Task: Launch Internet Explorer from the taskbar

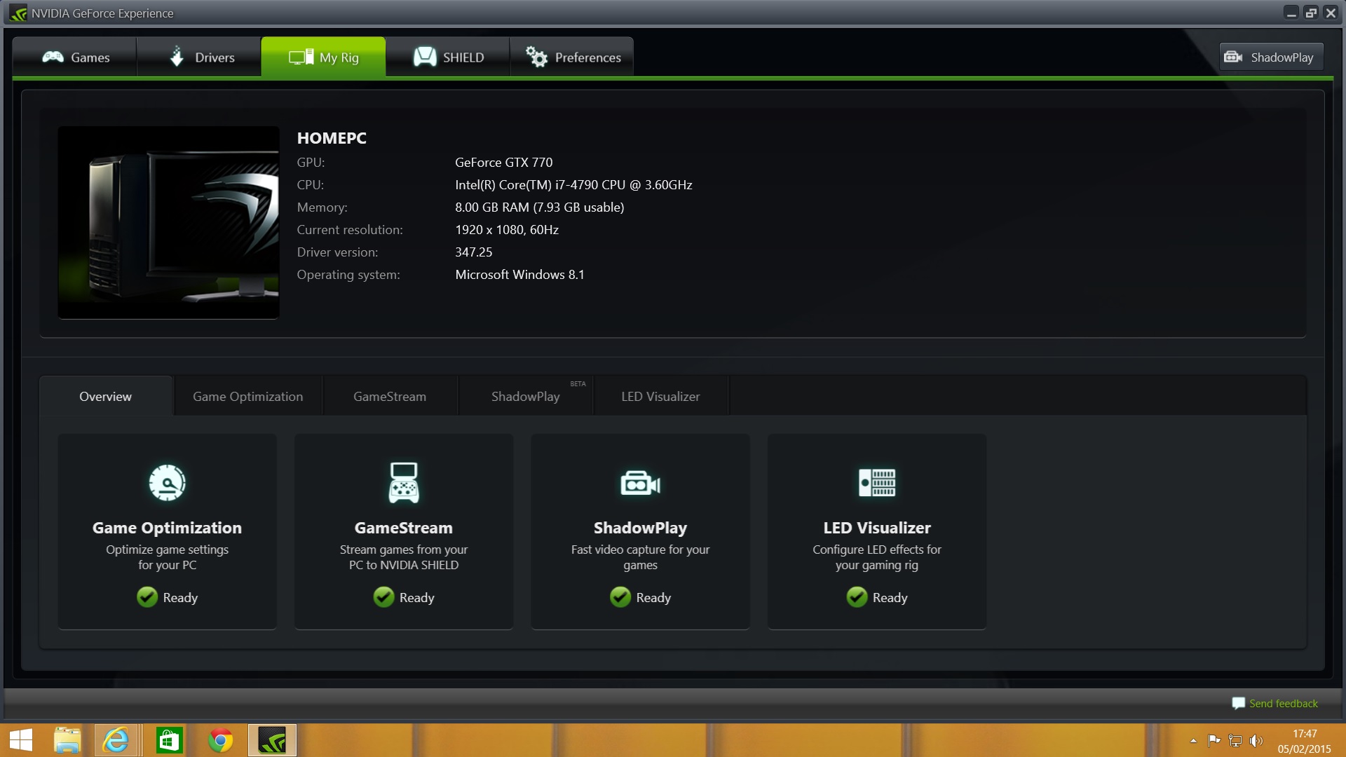Action: 116,740
